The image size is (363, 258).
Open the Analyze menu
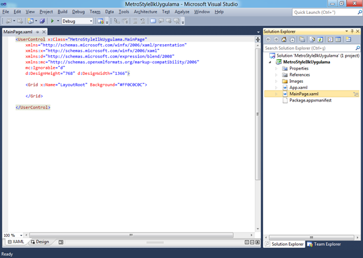(182, 12)
